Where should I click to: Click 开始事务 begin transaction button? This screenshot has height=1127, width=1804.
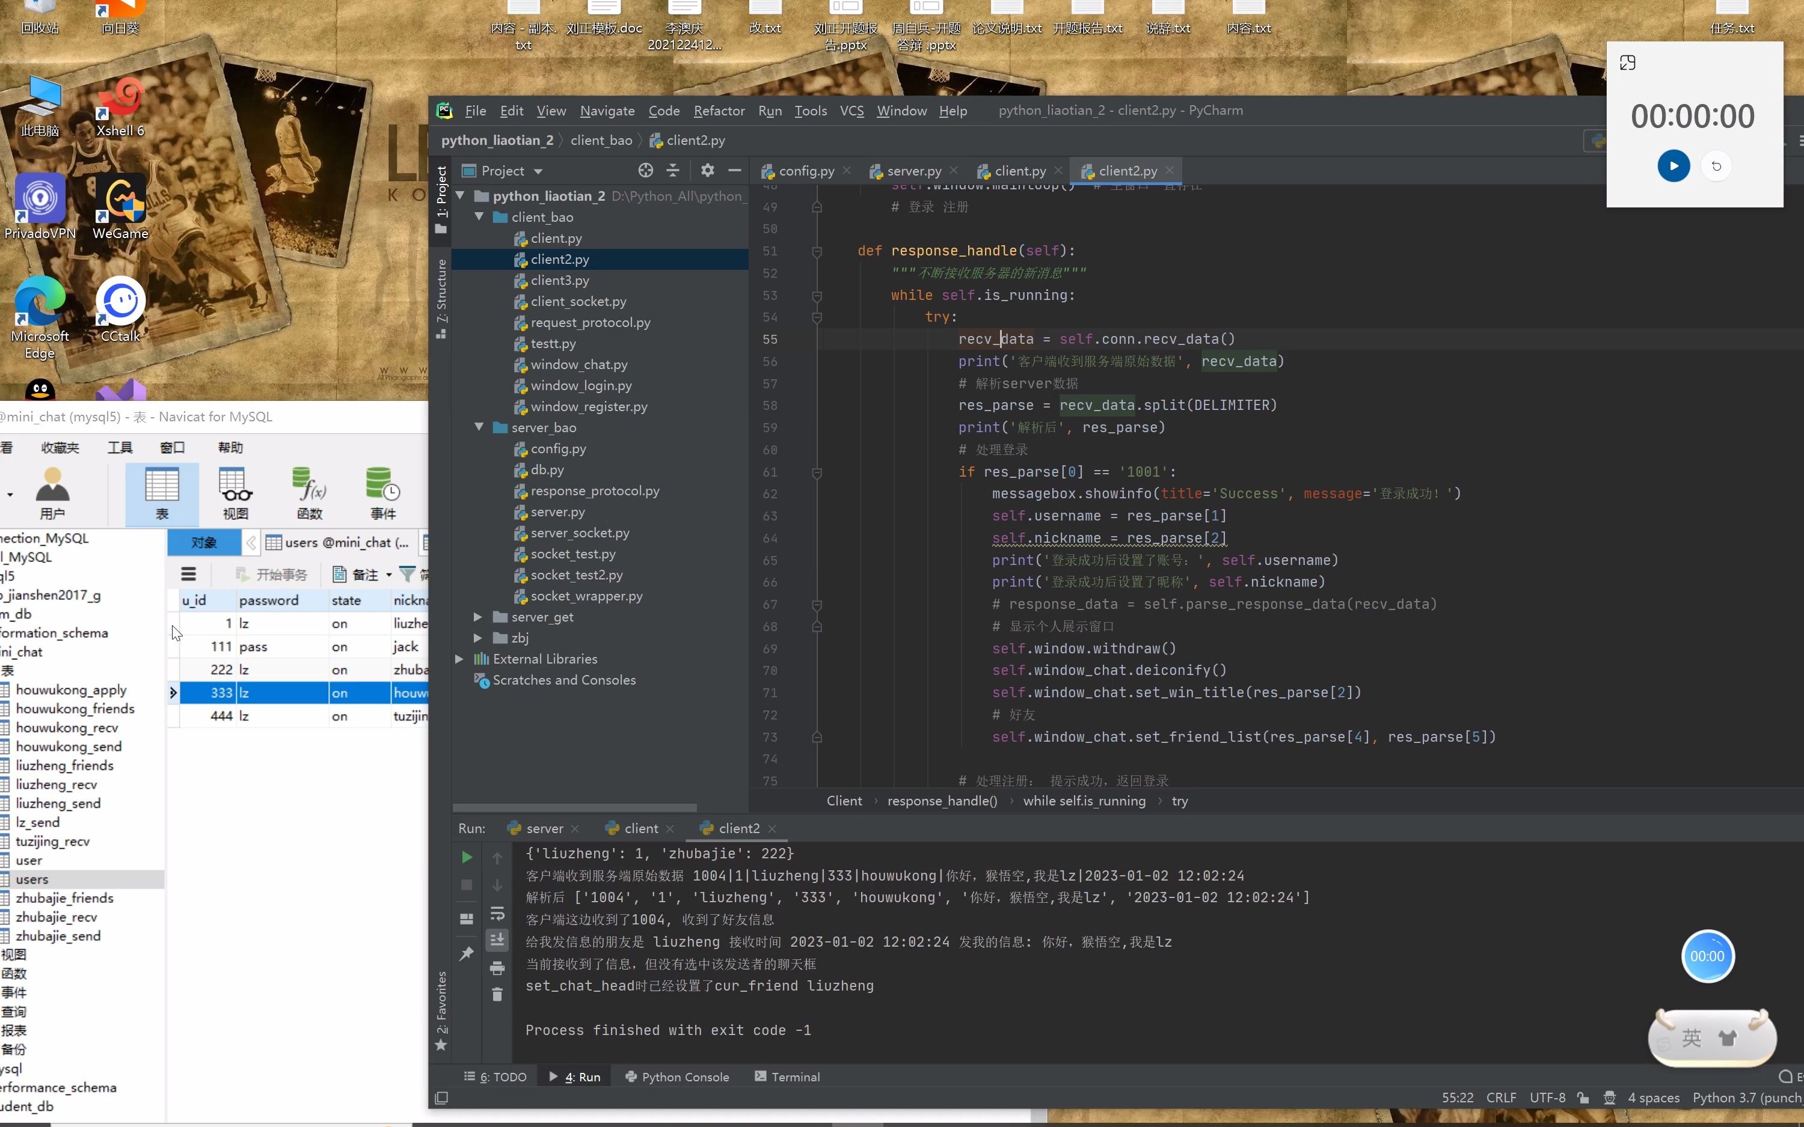[x=271, y=574]
